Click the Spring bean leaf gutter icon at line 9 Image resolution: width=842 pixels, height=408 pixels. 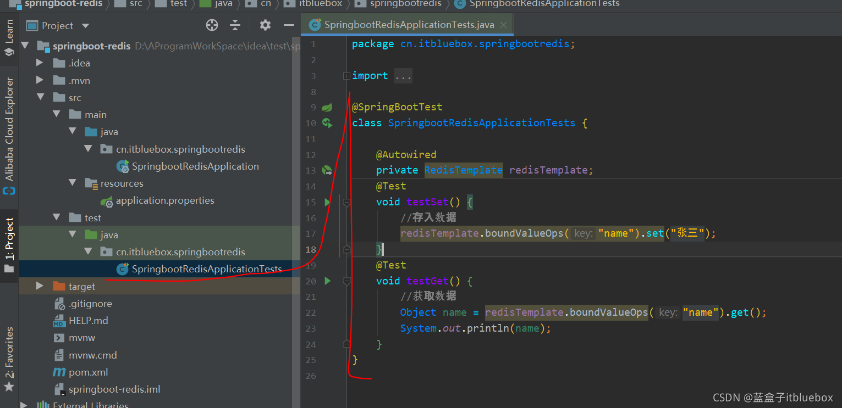coord(327,107)
